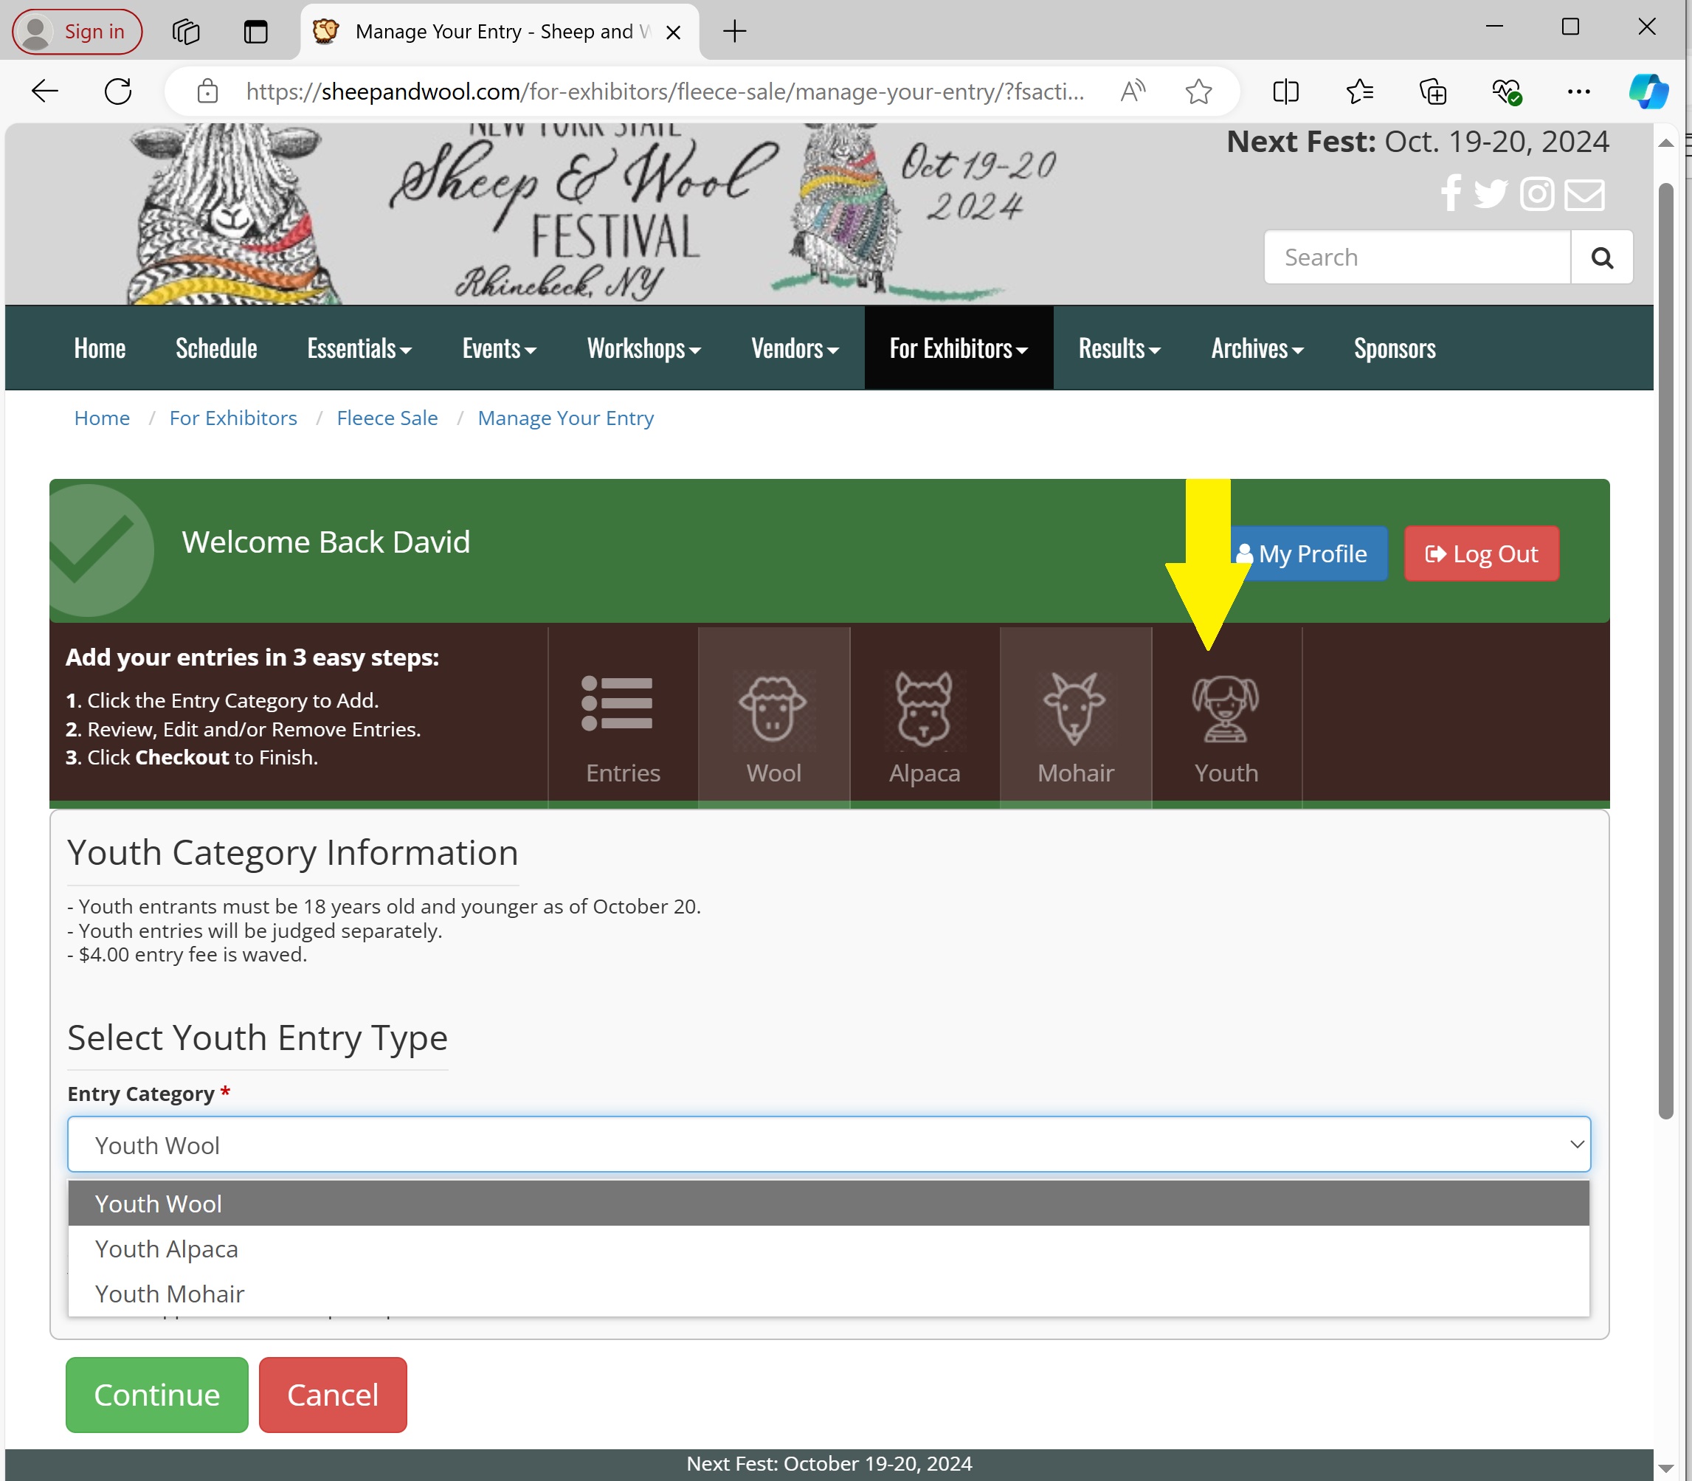Open Browser essentials heart icon
This screenshot has height=1481, width=1692.
click(1506, 91)
